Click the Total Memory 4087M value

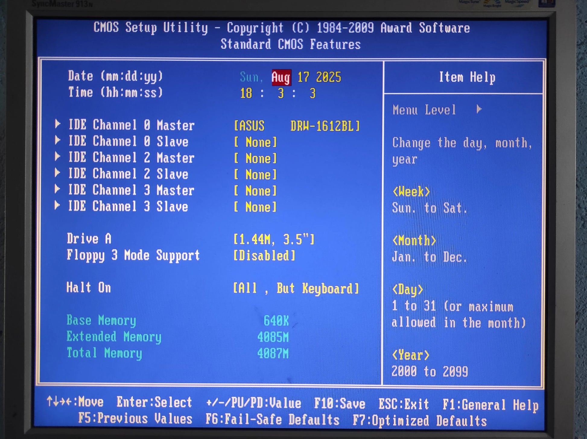pos(273,353)
